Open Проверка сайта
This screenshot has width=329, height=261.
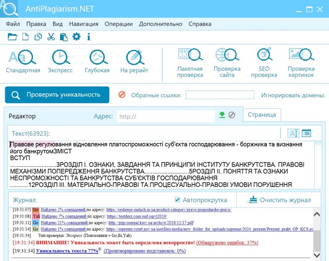pyautogui.click(x=227, y=63)
